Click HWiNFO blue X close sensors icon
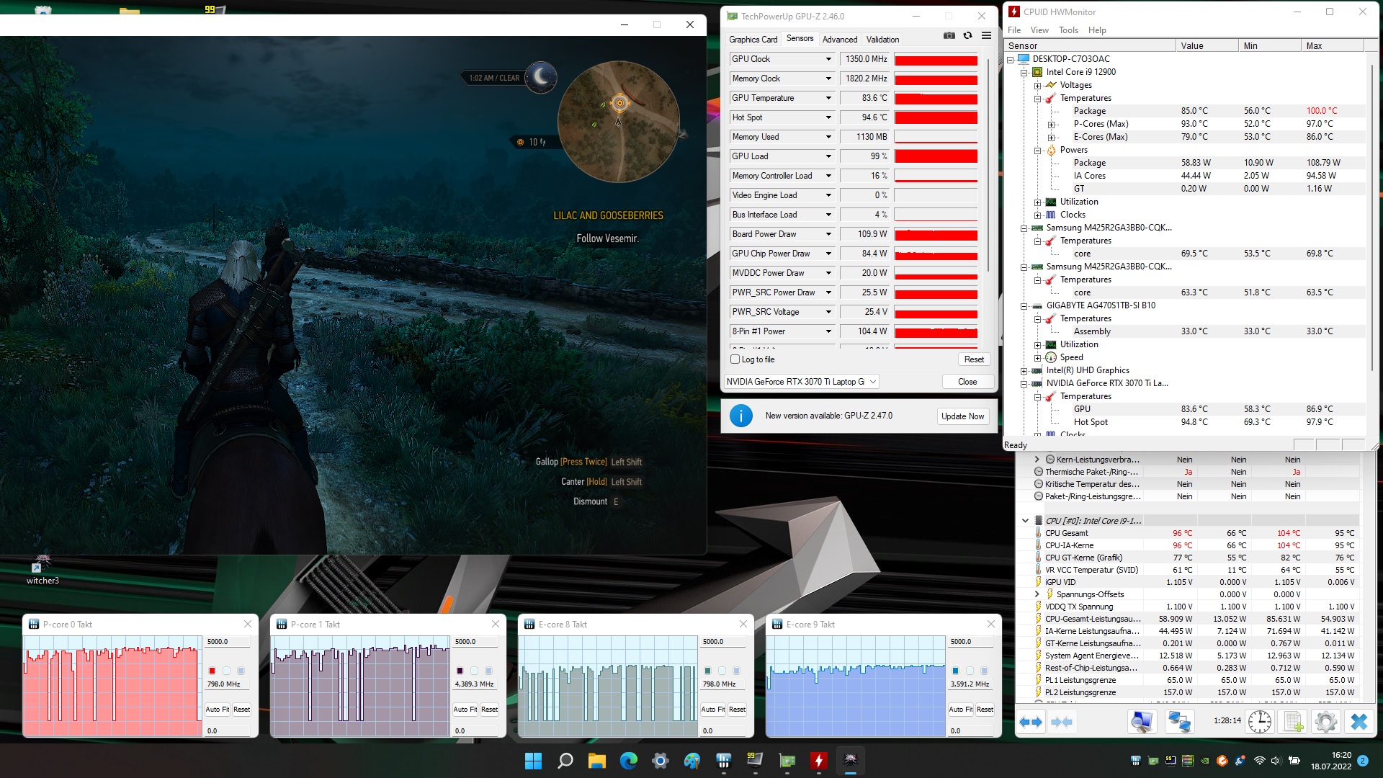Screen dimensions: 1383x778 pyautogui.click(x=1359, y=722)
